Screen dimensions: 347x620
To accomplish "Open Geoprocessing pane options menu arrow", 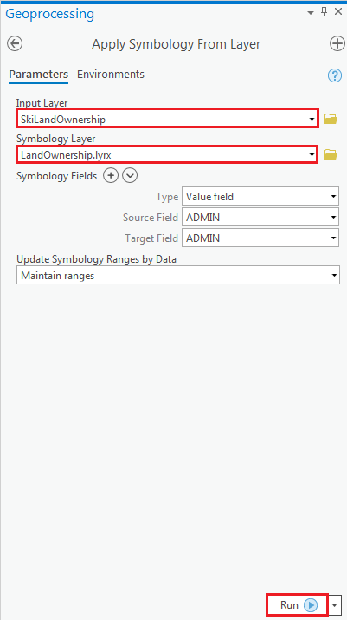I will pyautogui.click(x=311, y=13).
